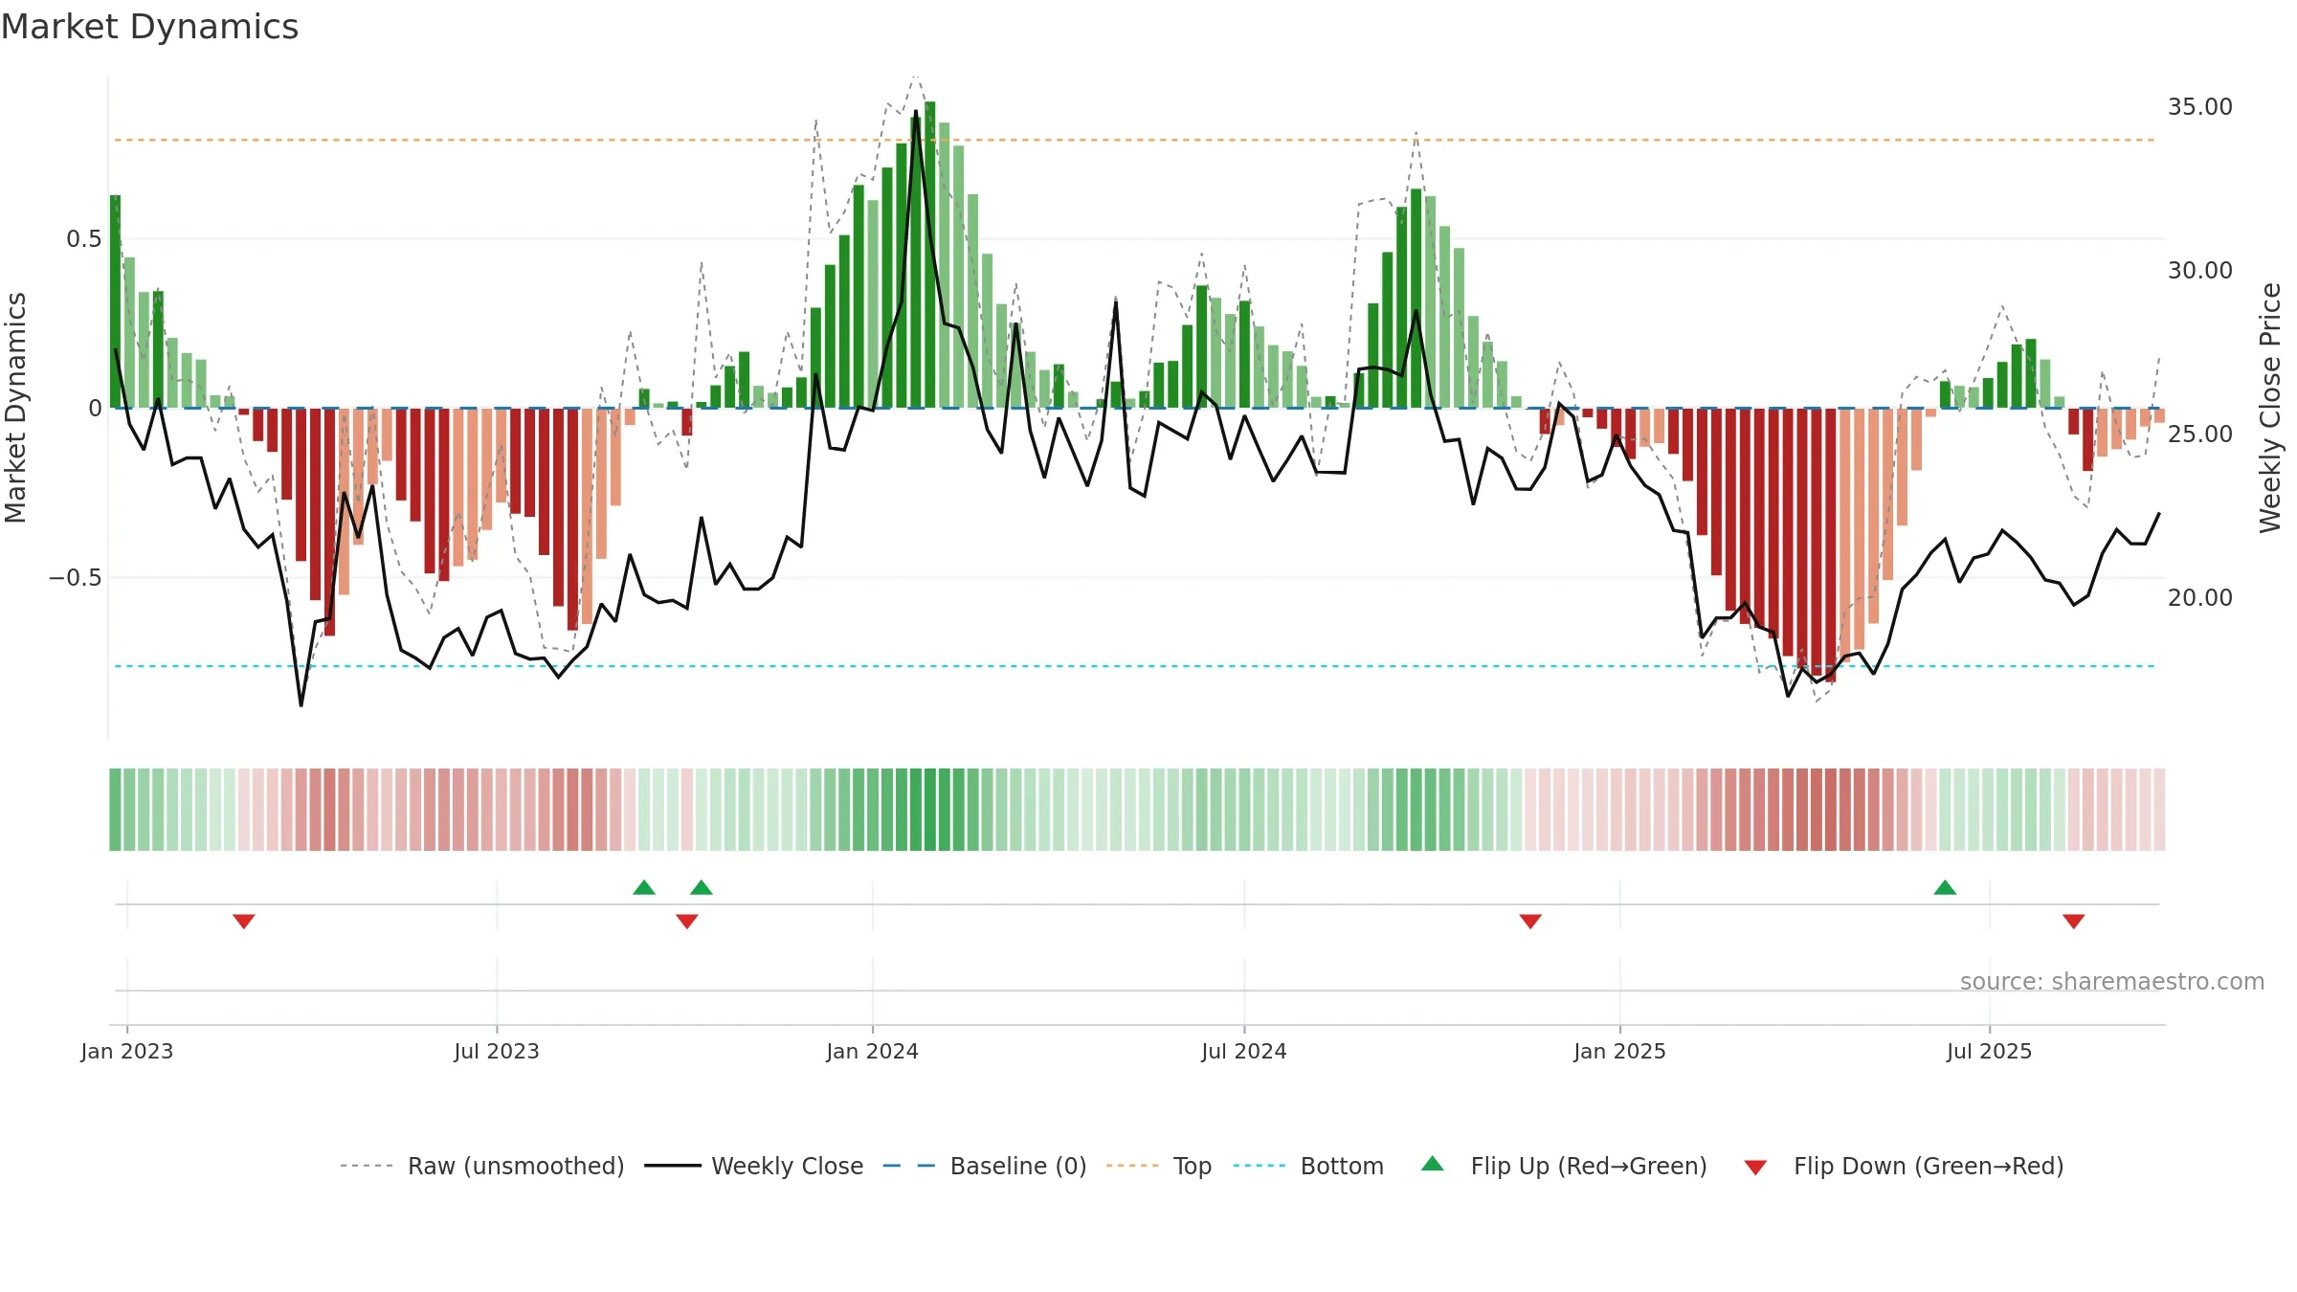Toggle Flip Down (Green→Red) legend entry
The width and height of the screenshot is (2297, 1292).
pos(1903,1166)
